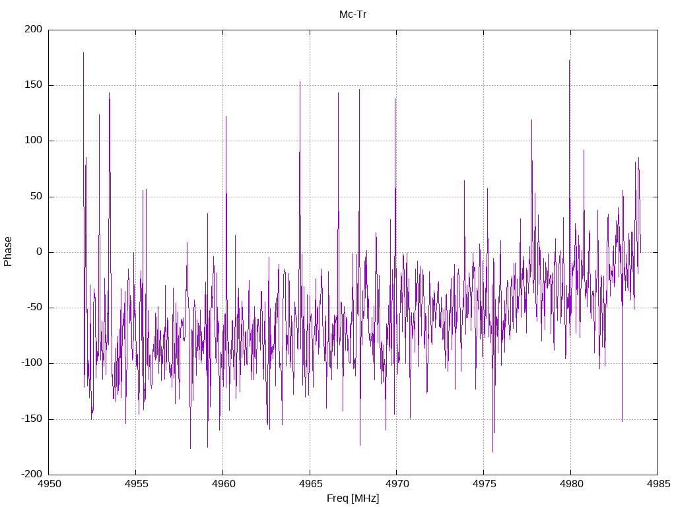The width and height of the screenshot is (676, 507).
Task: Click the x-axis tick label '4950'
Action: (49, 484)
